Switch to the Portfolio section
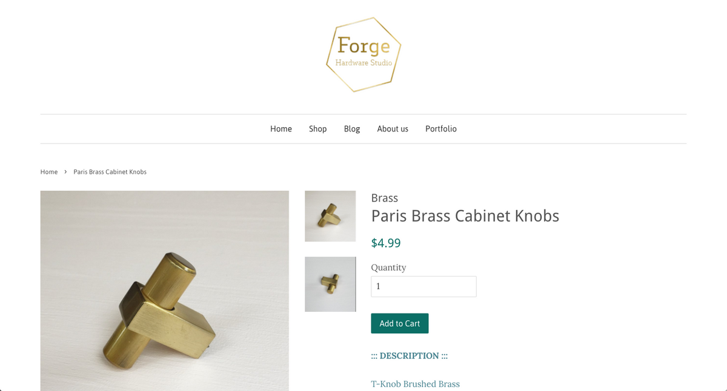 point(441,128)
